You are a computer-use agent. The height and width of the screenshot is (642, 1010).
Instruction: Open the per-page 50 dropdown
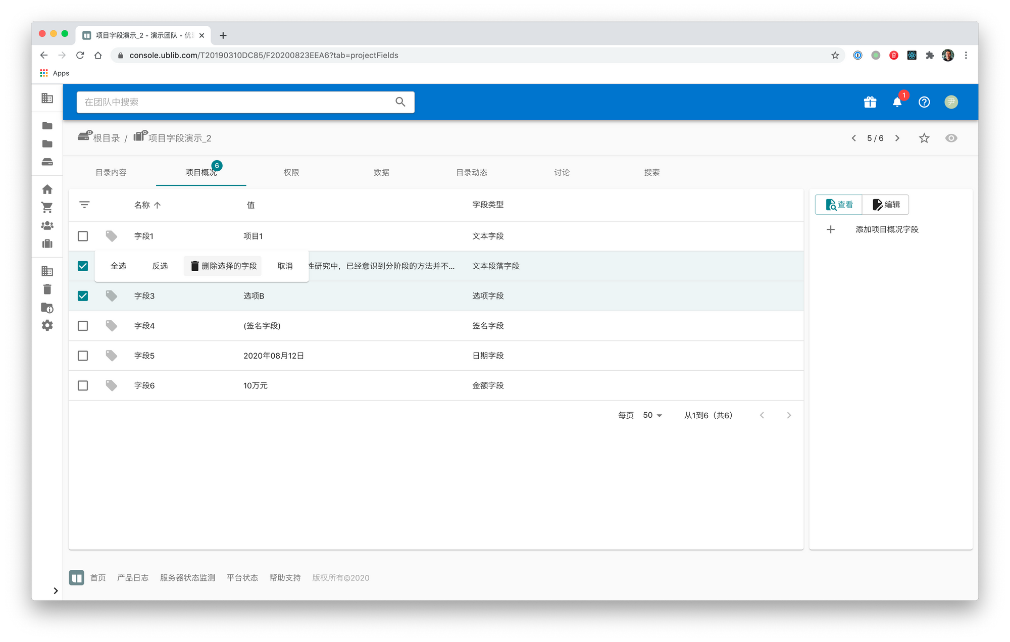[x=652, y=415]
